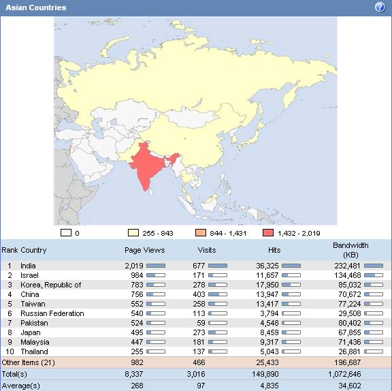The height and width of the screenshot is (391, 392).
Task: Click the yellow 255 - 843 legend swatch
Action: (x=133, y=233)
